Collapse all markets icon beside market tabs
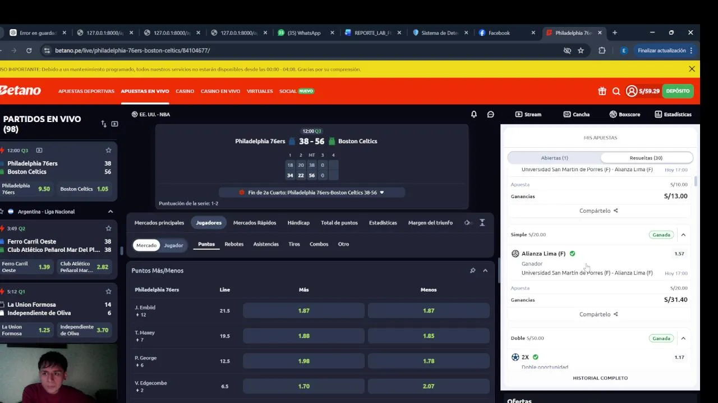This screenshot has height=403, width=718. [x=482, y=223]
